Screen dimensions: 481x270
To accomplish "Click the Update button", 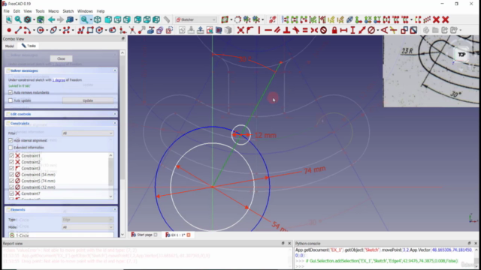I will pyautogui.click(x=88, y=100).
